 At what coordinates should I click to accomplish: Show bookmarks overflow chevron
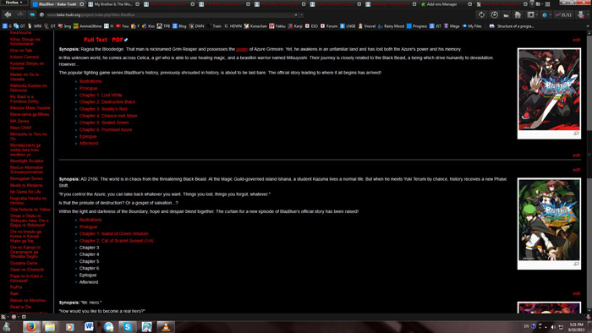click(588, 26)
